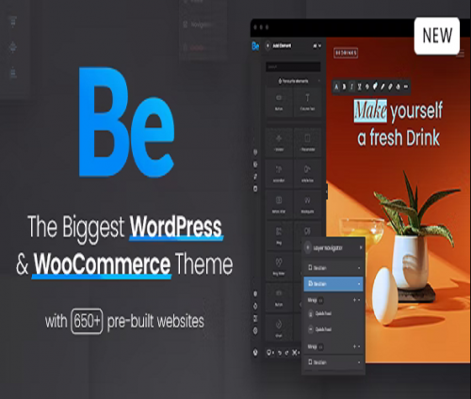
Task: Focus the element search field
Action: click(293, 67)
